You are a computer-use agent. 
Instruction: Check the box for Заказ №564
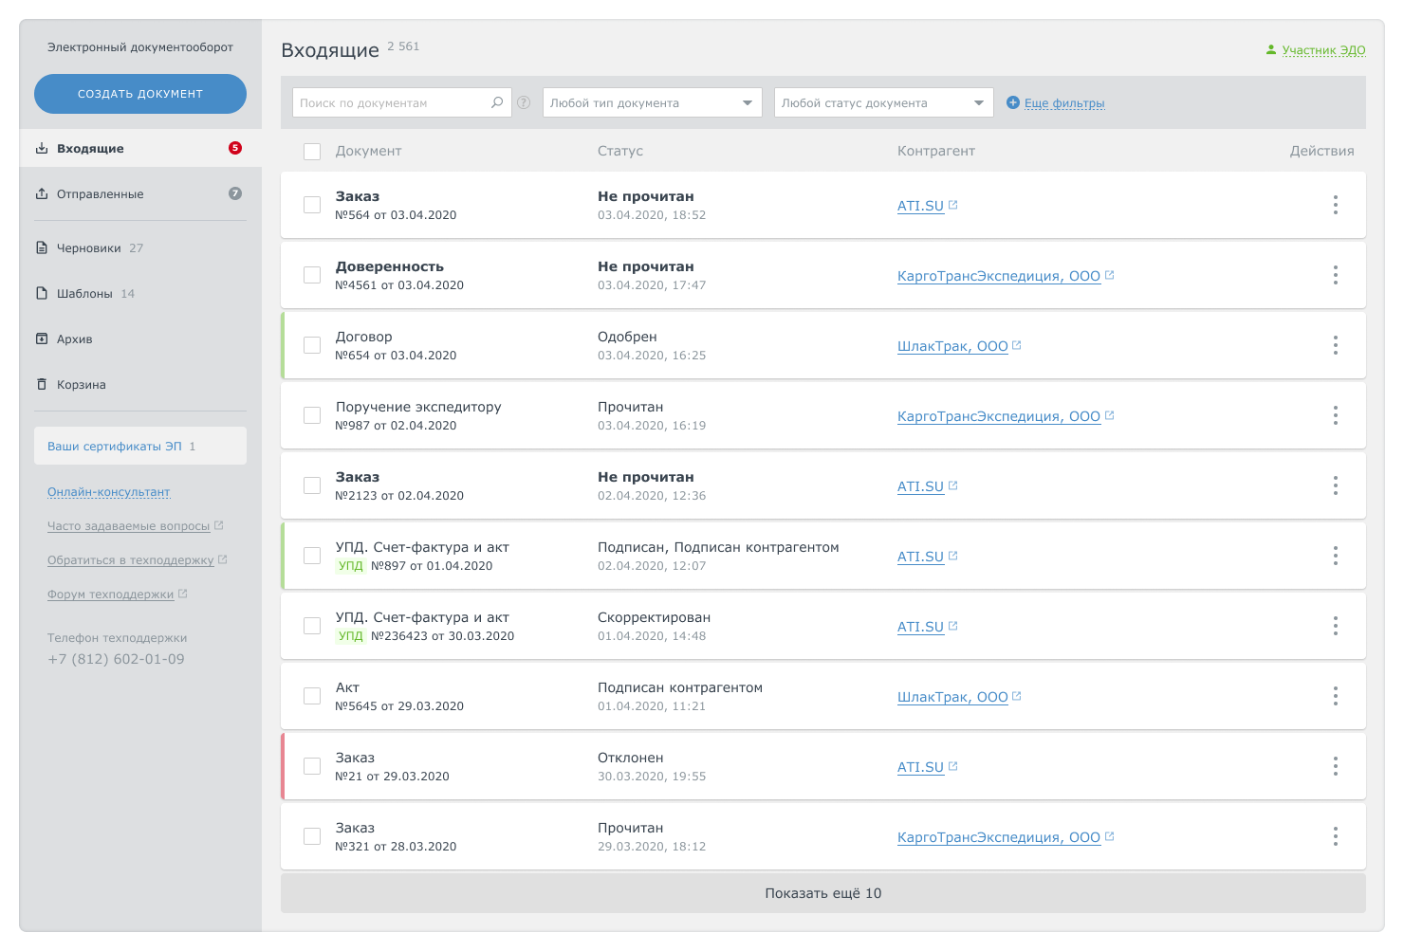point(312,205)
